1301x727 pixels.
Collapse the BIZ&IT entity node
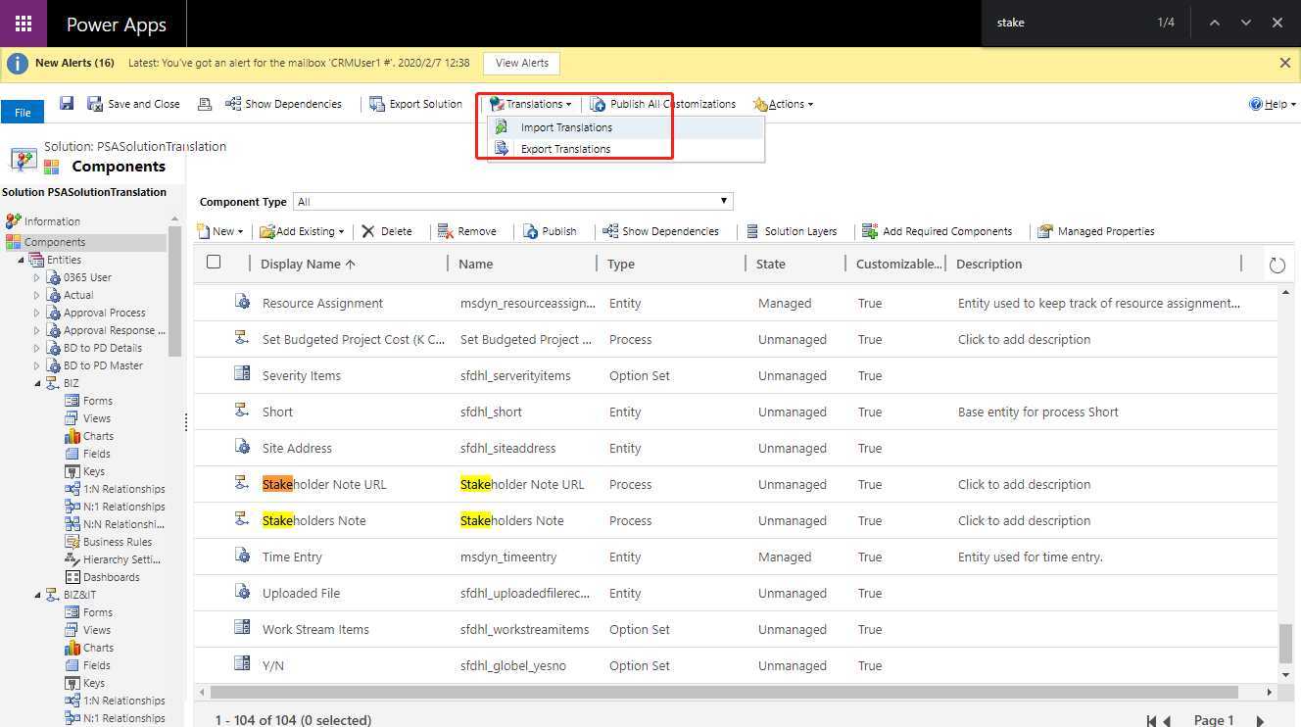coord(37,595)
